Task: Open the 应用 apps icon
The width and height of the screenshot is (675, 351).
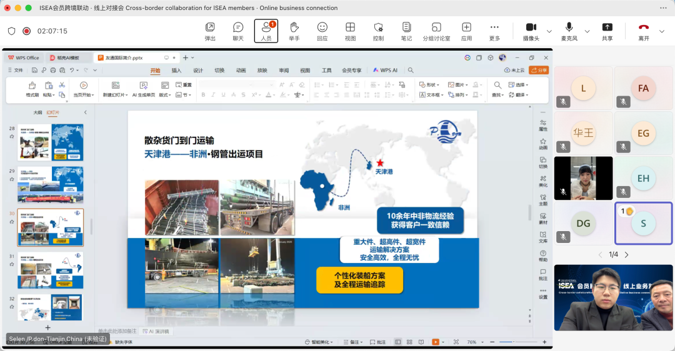Action: pyautogui.click(x=466, y=31)
